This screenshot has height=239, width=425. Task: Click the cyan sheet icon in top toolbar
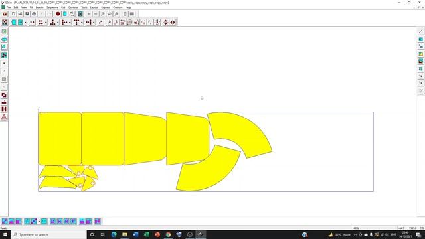coord(65,14)
